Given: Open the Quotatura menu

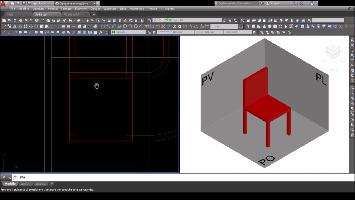Looking at the screenshot, I should pyautogui.click(x=110, y=9).
